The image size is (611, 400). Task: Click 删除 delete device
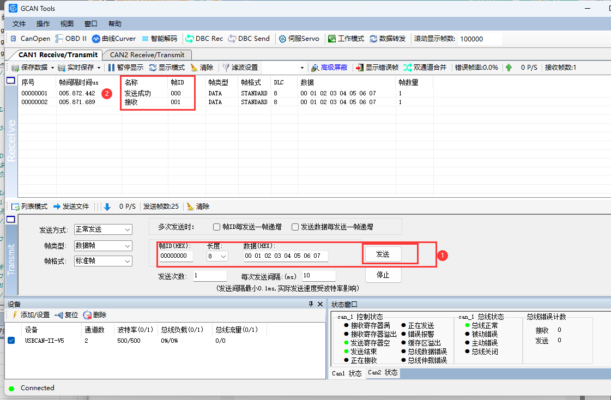pyautogui.click(x=95, y=314)
